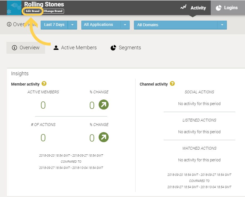Click the # OF ACTIONS count value 0
The width and height of the screenshot is (245, 197).
tap(43, 138)
